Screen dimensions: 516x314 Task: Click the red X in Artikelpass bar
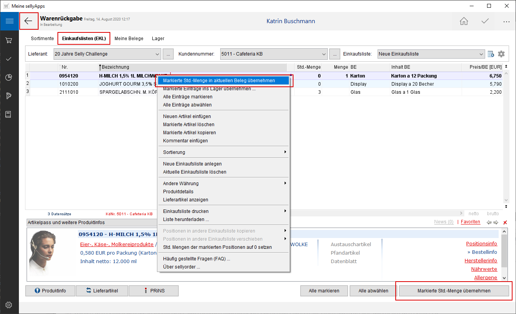click(505, 222)
